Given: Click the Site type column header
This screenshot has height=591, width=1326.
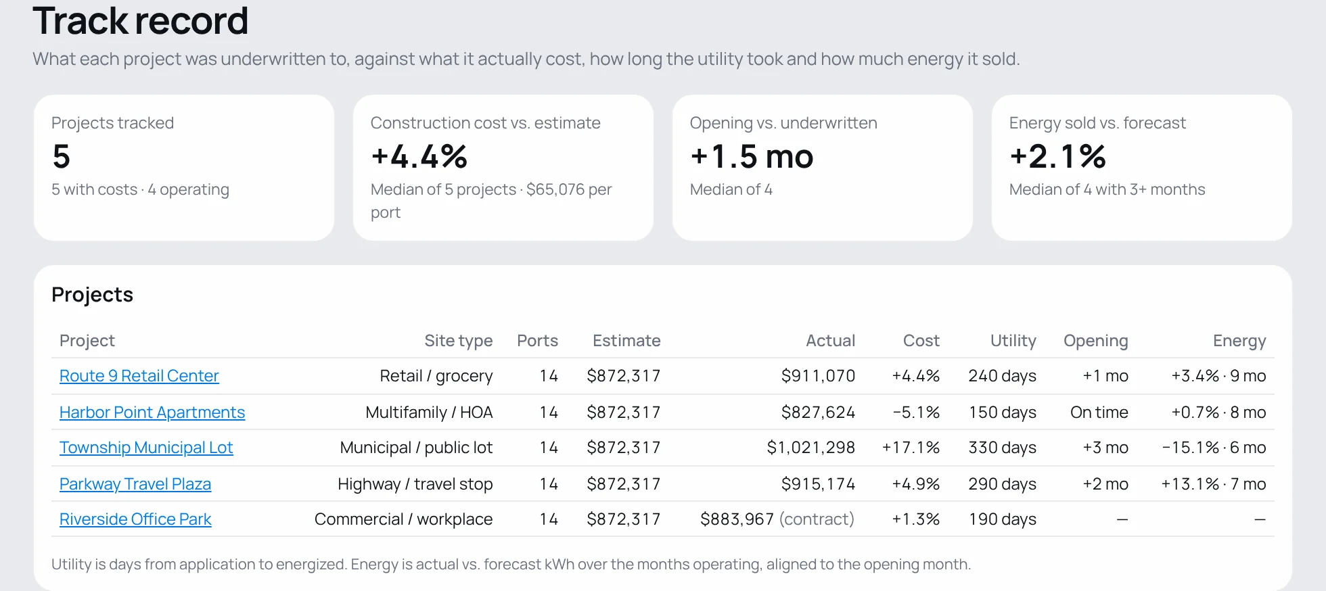Looking at the screenshot, I should click(458, 341).
